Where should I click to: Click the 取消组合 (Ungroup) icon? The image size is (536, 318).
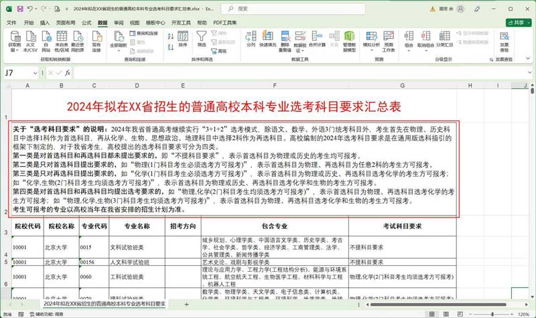pyautogui.click(x=425, y=36)
